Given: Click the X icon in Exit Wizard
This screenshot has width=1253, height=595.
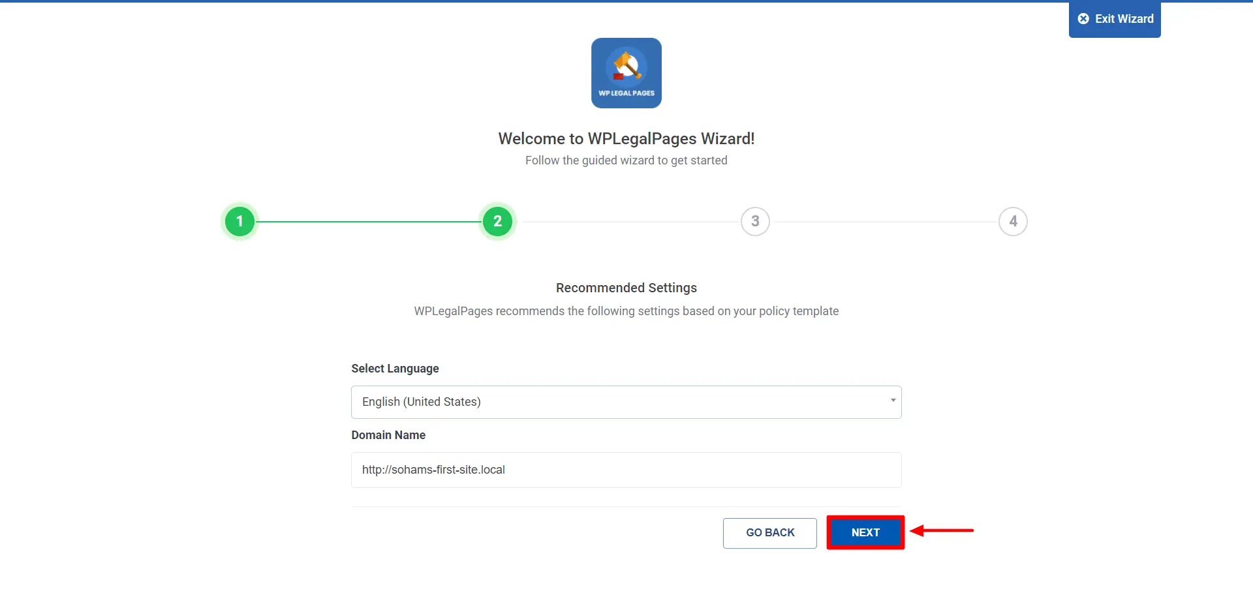Looking at the screenshot, I should point(1083,19).
